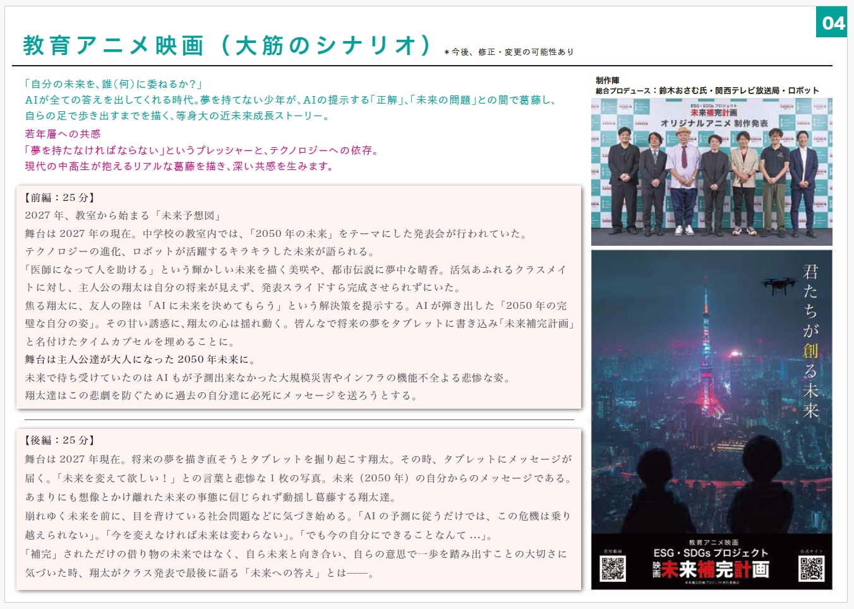Click the 未来補完計画 movie title logo
Viewport: 854px width, 609px height.
click(711, 569)
